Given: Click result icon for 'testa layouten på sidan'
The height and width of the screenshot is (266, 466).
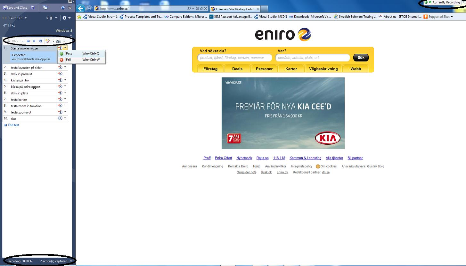Looking at the screenshot, I should coord(60,67).
